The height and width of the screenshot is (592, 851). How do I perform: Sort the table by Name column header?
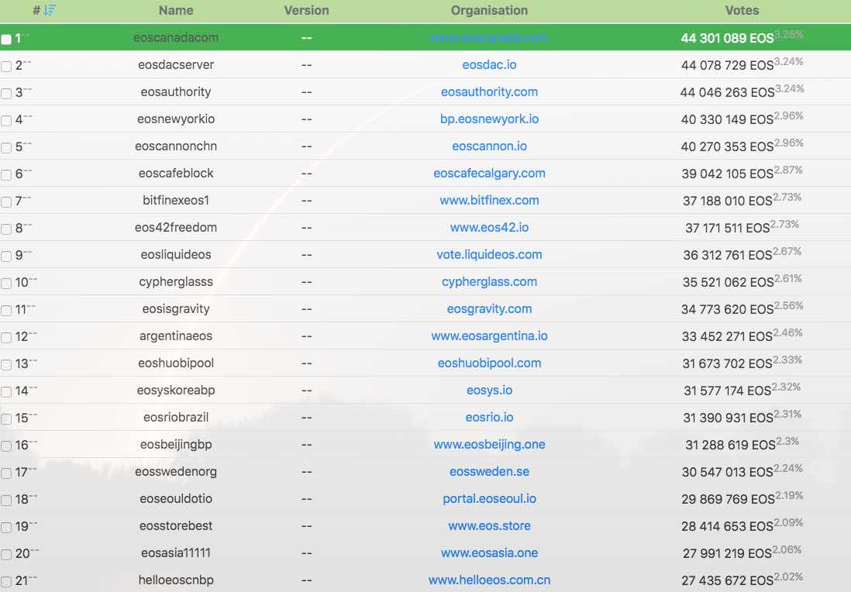tap(176, 10)
